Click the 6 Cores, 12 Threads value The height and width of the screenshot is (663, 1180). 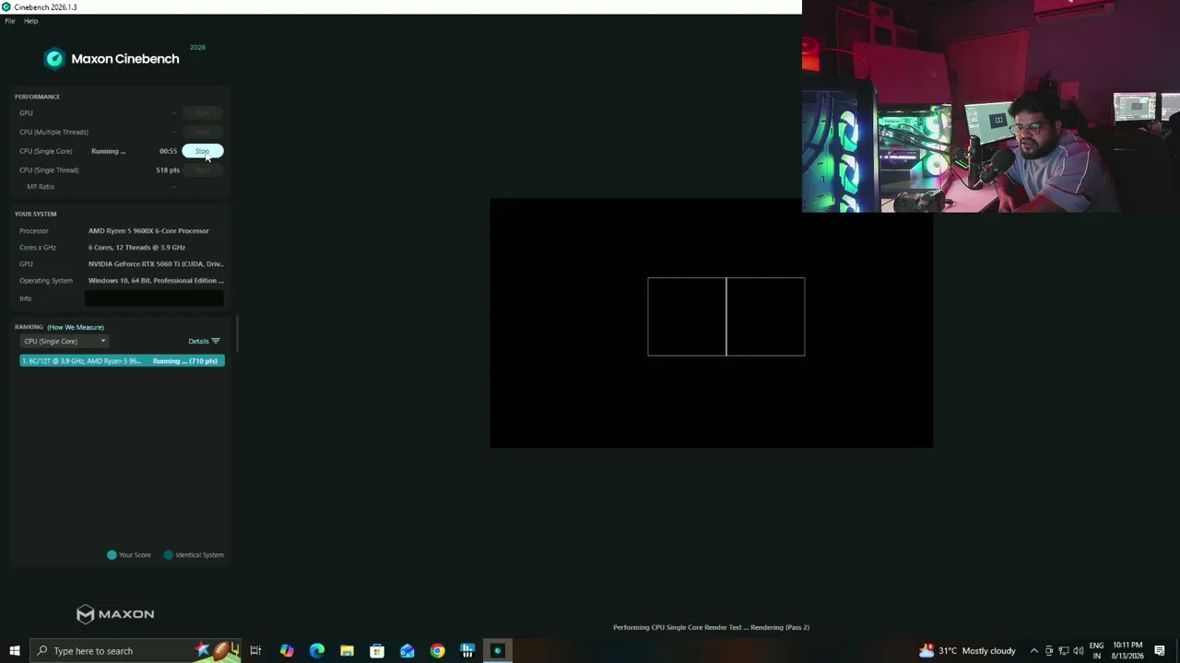[136, 248]
